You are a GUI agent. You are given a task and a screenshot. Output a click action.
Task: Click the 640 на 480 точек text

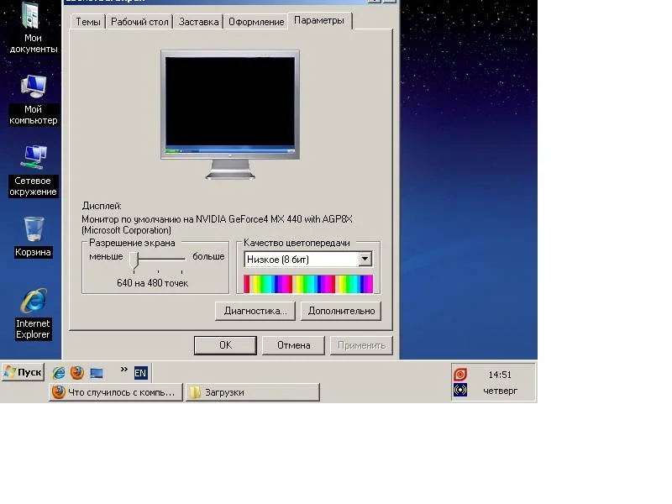pyautogui.click(x=153, y=283)
